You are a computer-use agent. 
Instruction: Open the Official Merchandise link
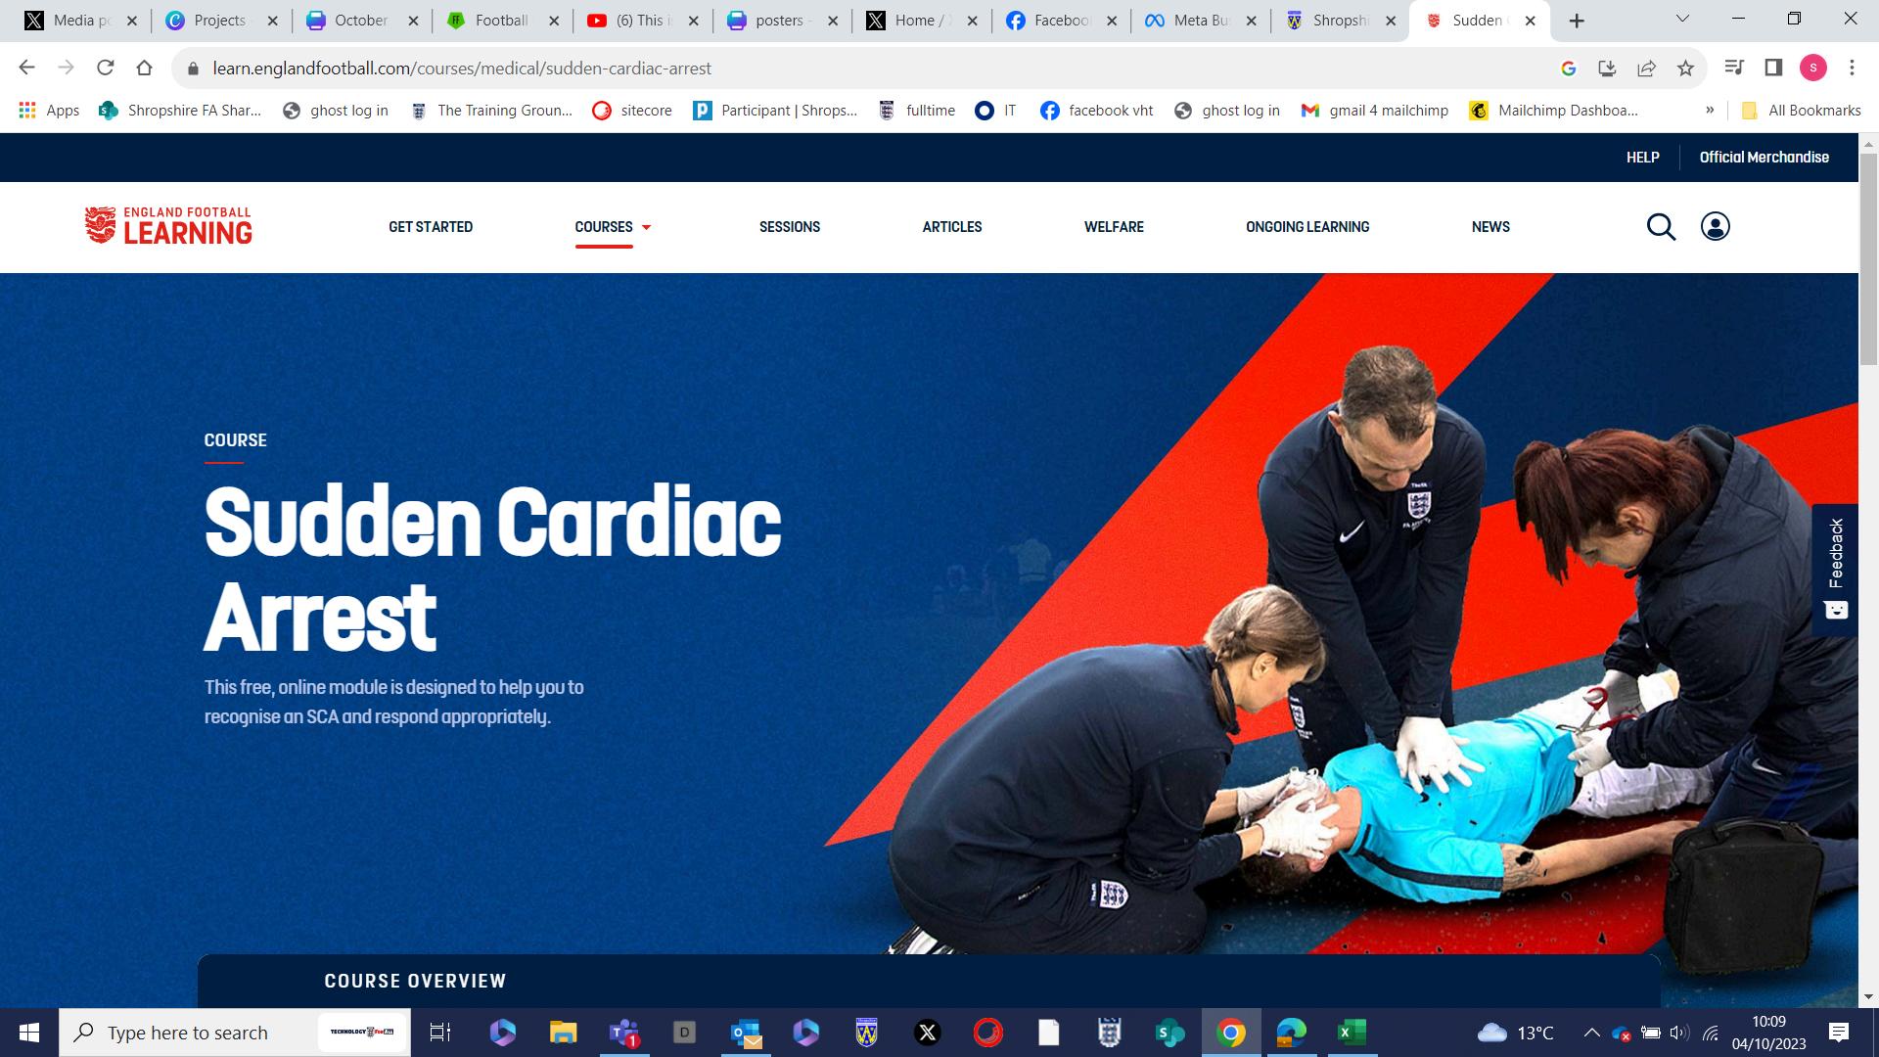click(1764, 158)
